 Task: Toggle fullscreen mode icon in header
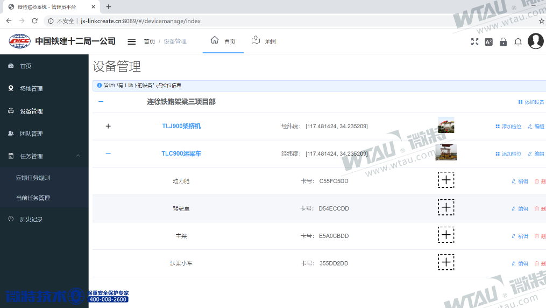point(474,41)
